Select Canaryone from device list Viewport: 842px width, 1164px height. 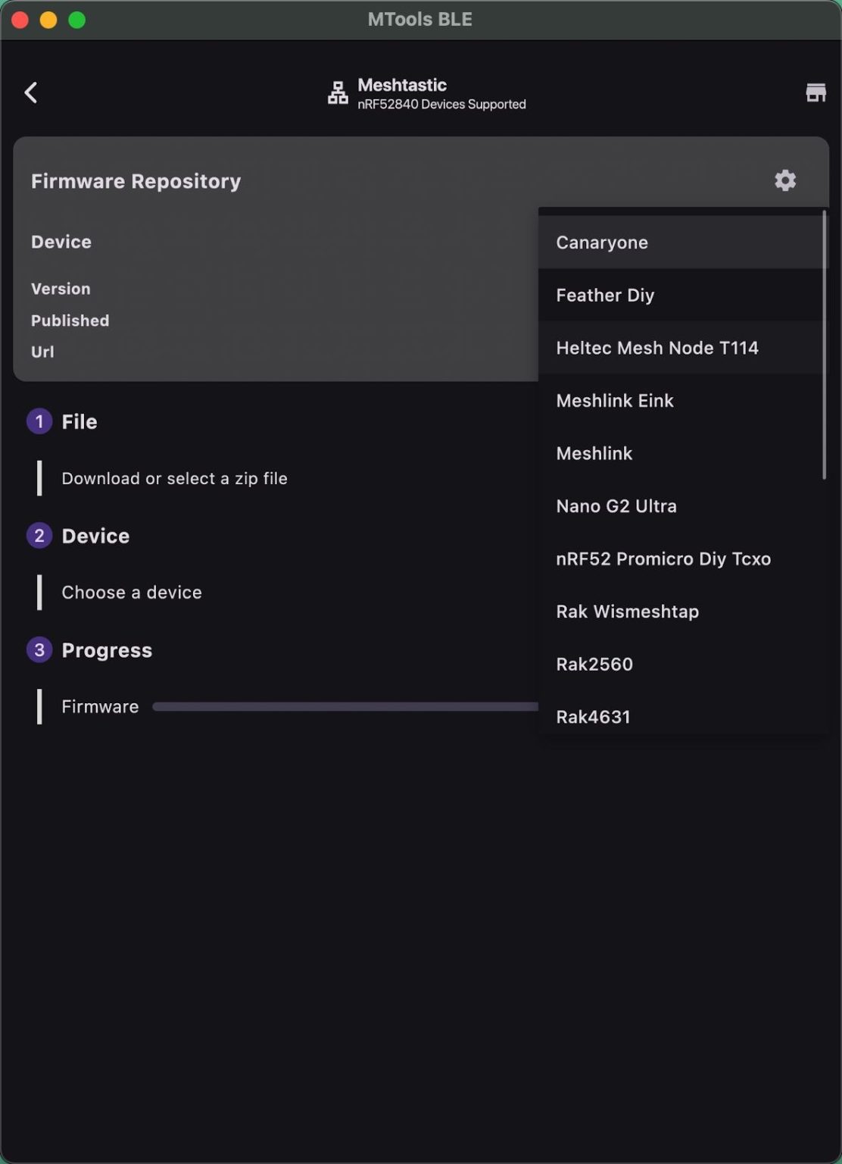(x=602, y=242)
